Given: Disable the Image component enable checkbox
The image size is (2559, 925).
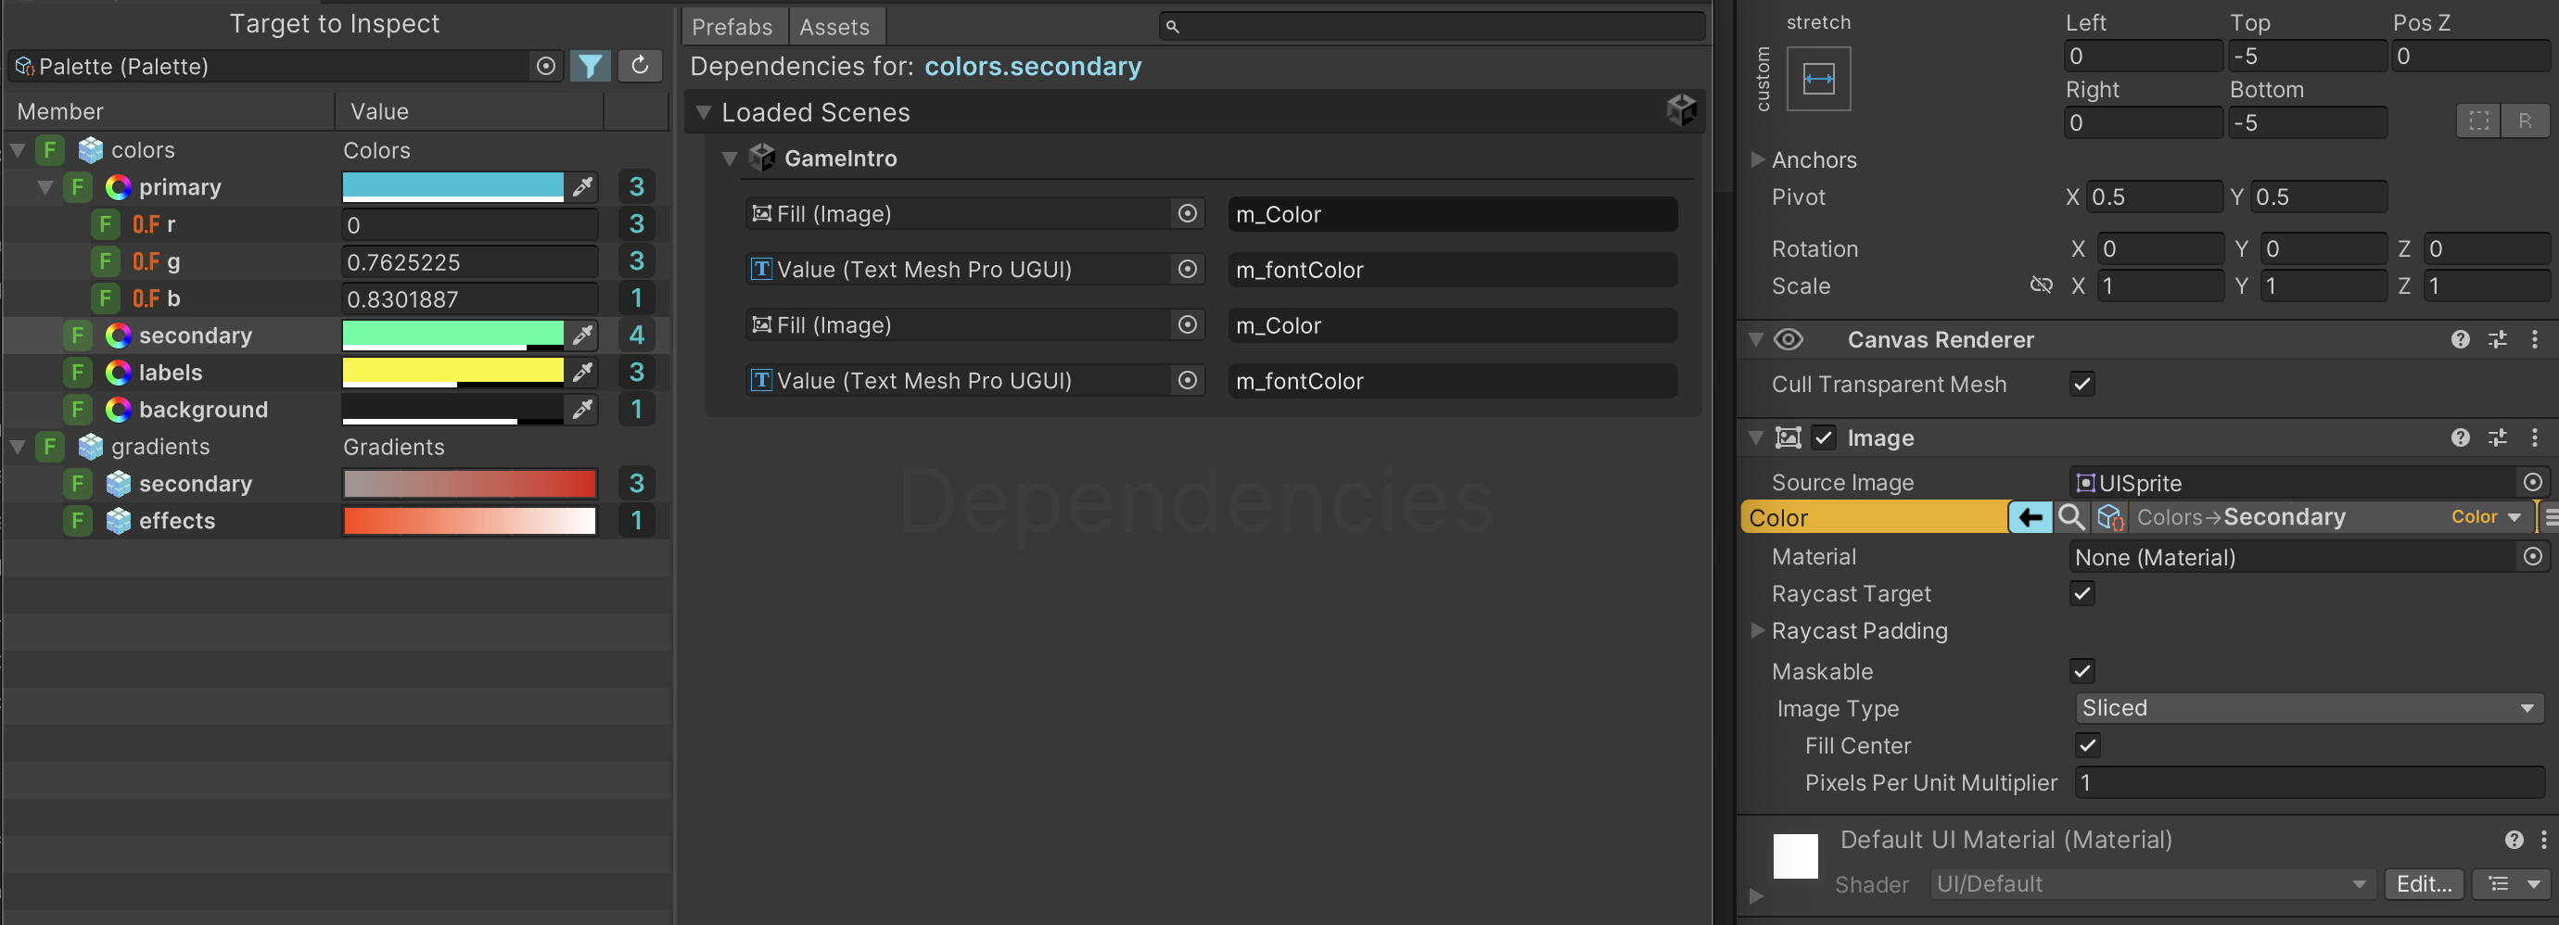Looking at the screenshot, I should 1824,438.
